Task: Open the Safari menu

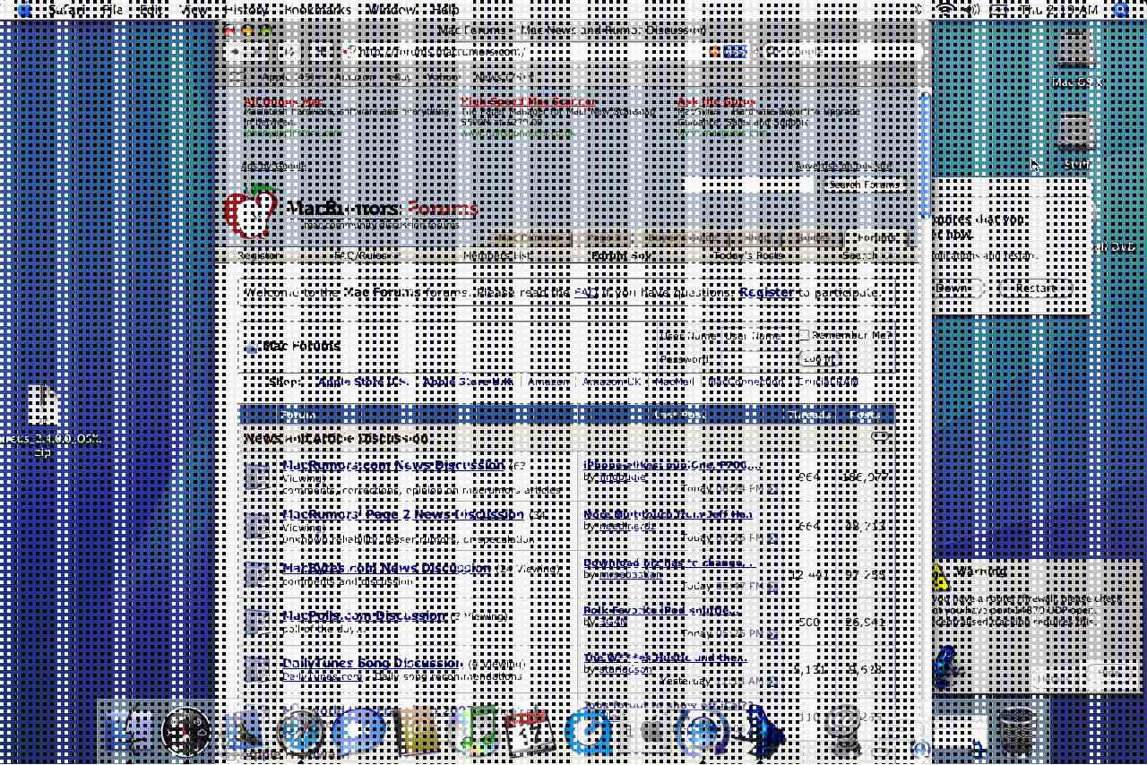Action: pyautogui.click(x=68, y=10)
